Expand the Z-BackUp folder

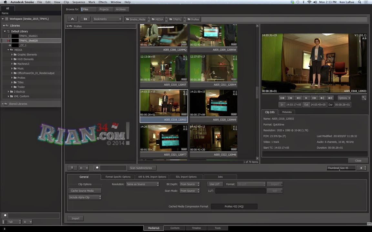point(8,92)
